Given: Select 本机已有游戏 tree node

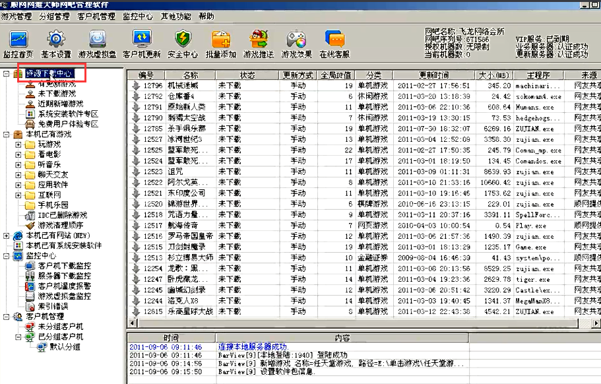Looking at the screenshot, I should click(x=49, y=134).
